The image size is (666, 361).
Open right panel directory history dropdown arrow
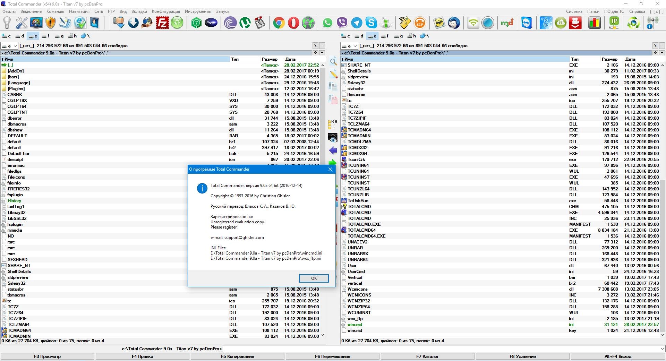click(x=662, y=53)
